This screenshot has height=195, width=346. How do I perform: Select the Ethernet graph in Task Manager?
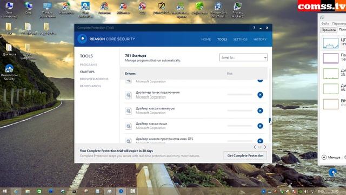coord(330,104)
